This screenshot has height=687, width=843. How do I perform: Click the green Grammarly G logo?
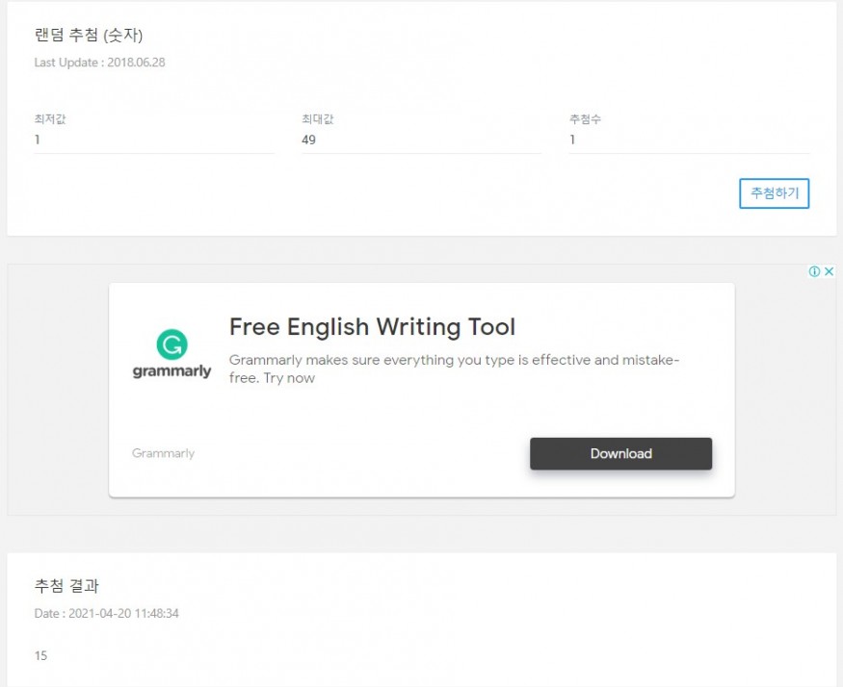(x=171, y=344)
